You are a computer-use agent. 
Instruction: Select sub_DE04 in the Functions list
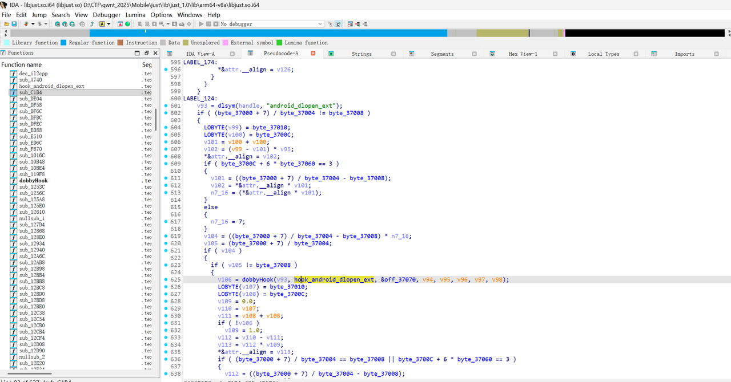click(x=30, y=99)
